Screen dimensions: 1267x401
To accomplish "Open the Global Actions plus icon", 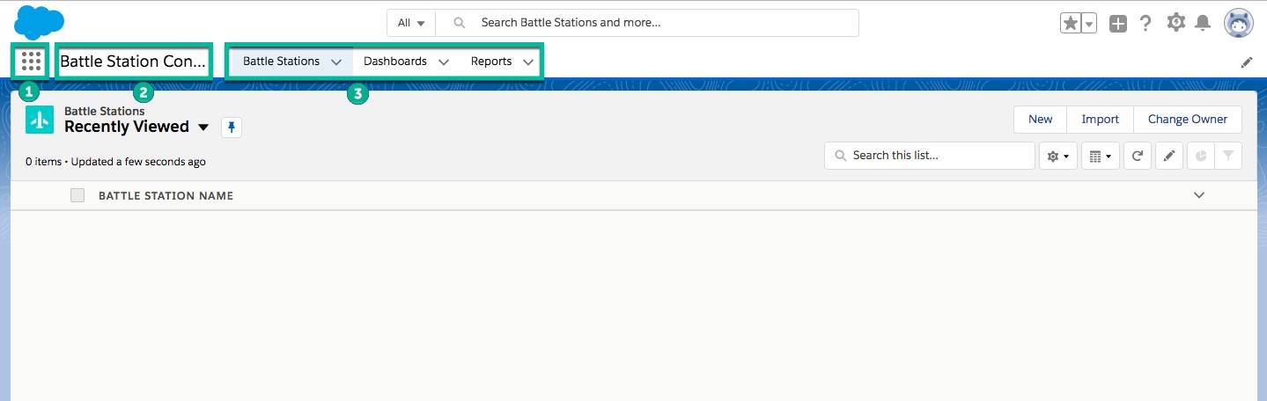I will (x=1118, y=24).
